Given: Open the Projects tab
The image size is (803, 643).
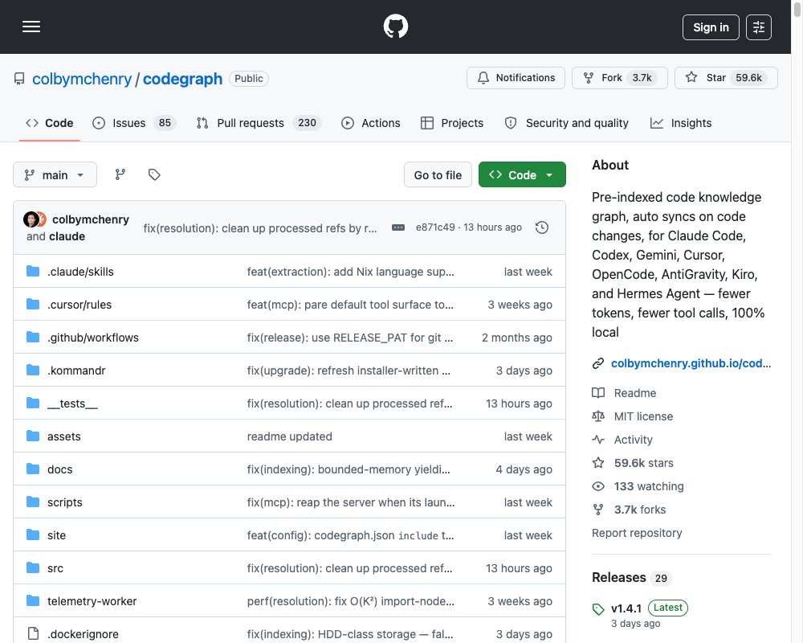Looking at the screenshot, I should tap(451, 123).
